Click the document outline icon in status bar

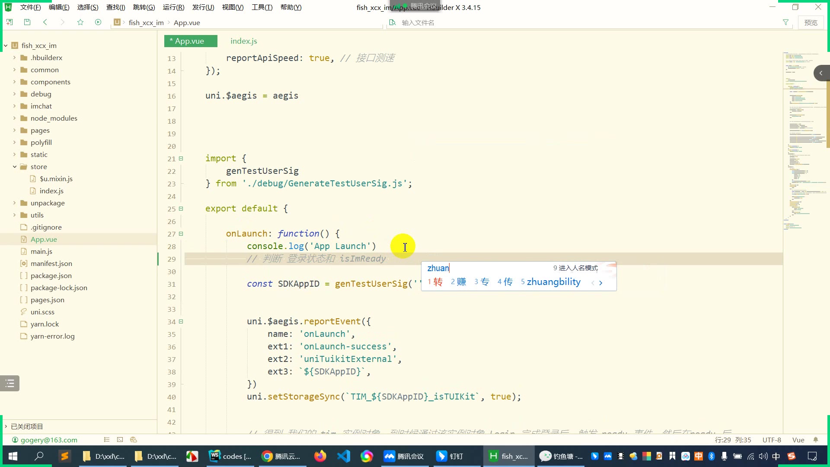coord(106,440)
